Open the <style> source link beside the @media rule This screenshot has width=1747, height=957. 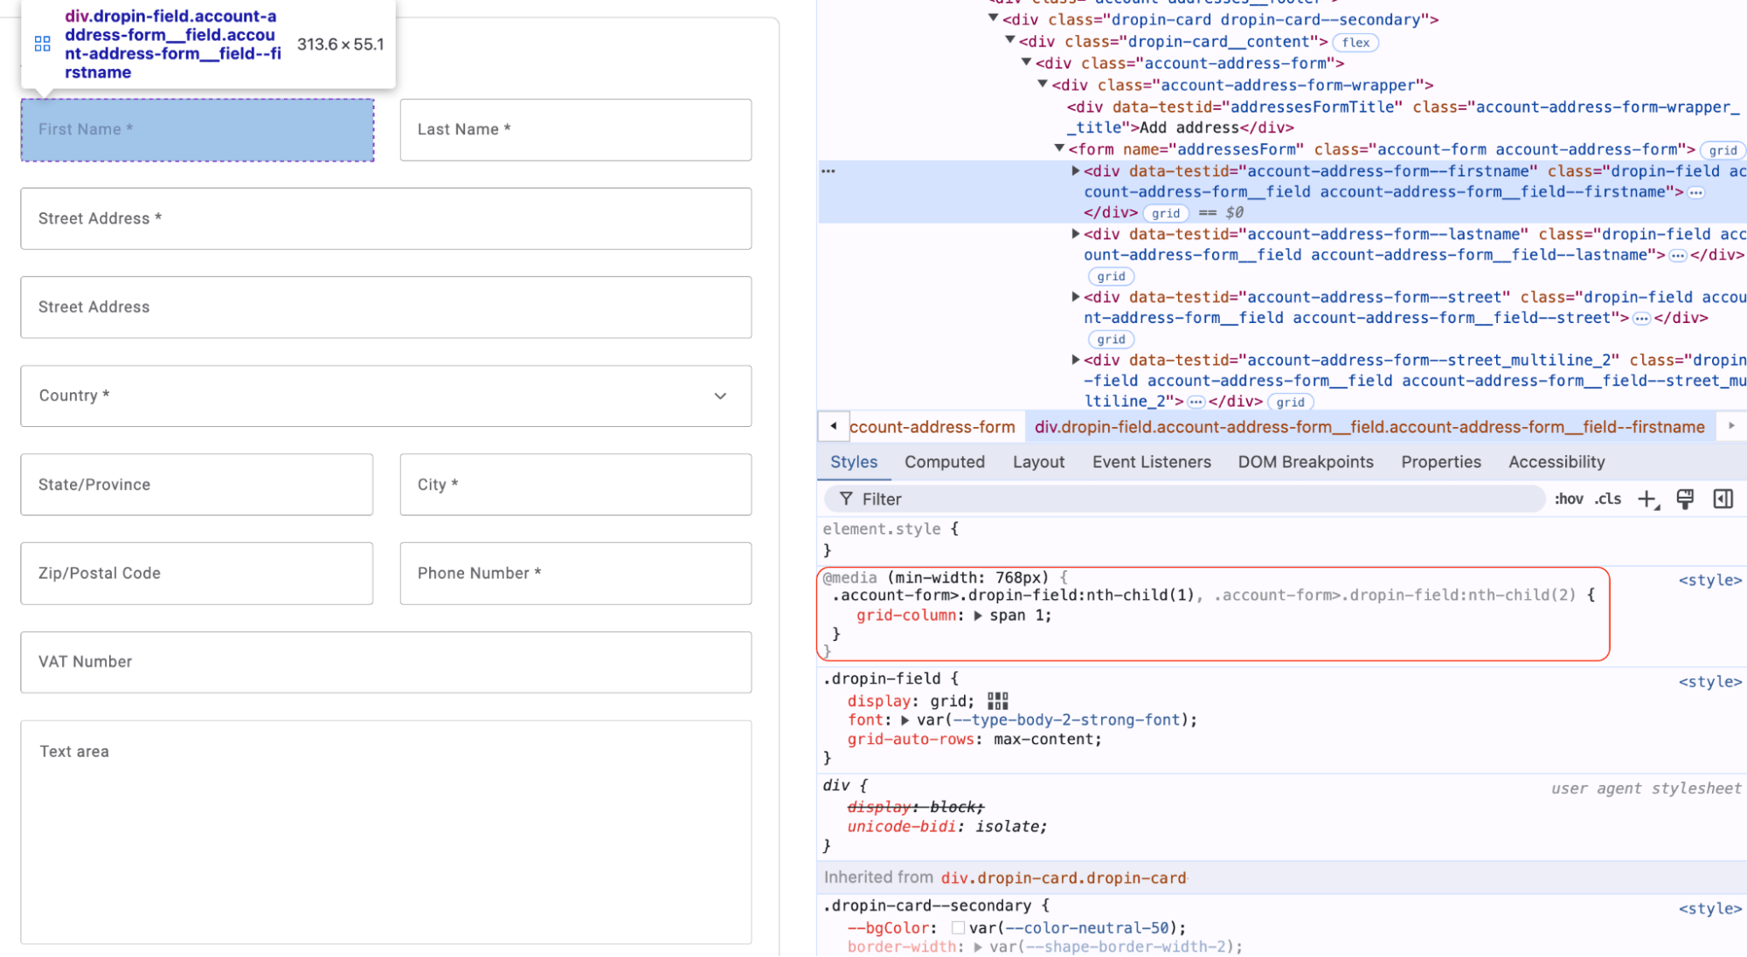(x=1710, y=579)
